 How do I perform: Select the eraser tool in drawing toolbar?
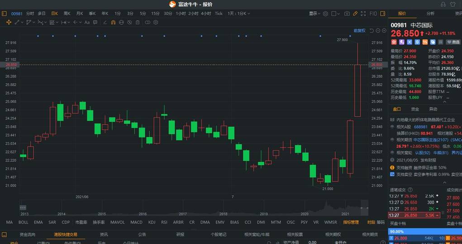105,23
